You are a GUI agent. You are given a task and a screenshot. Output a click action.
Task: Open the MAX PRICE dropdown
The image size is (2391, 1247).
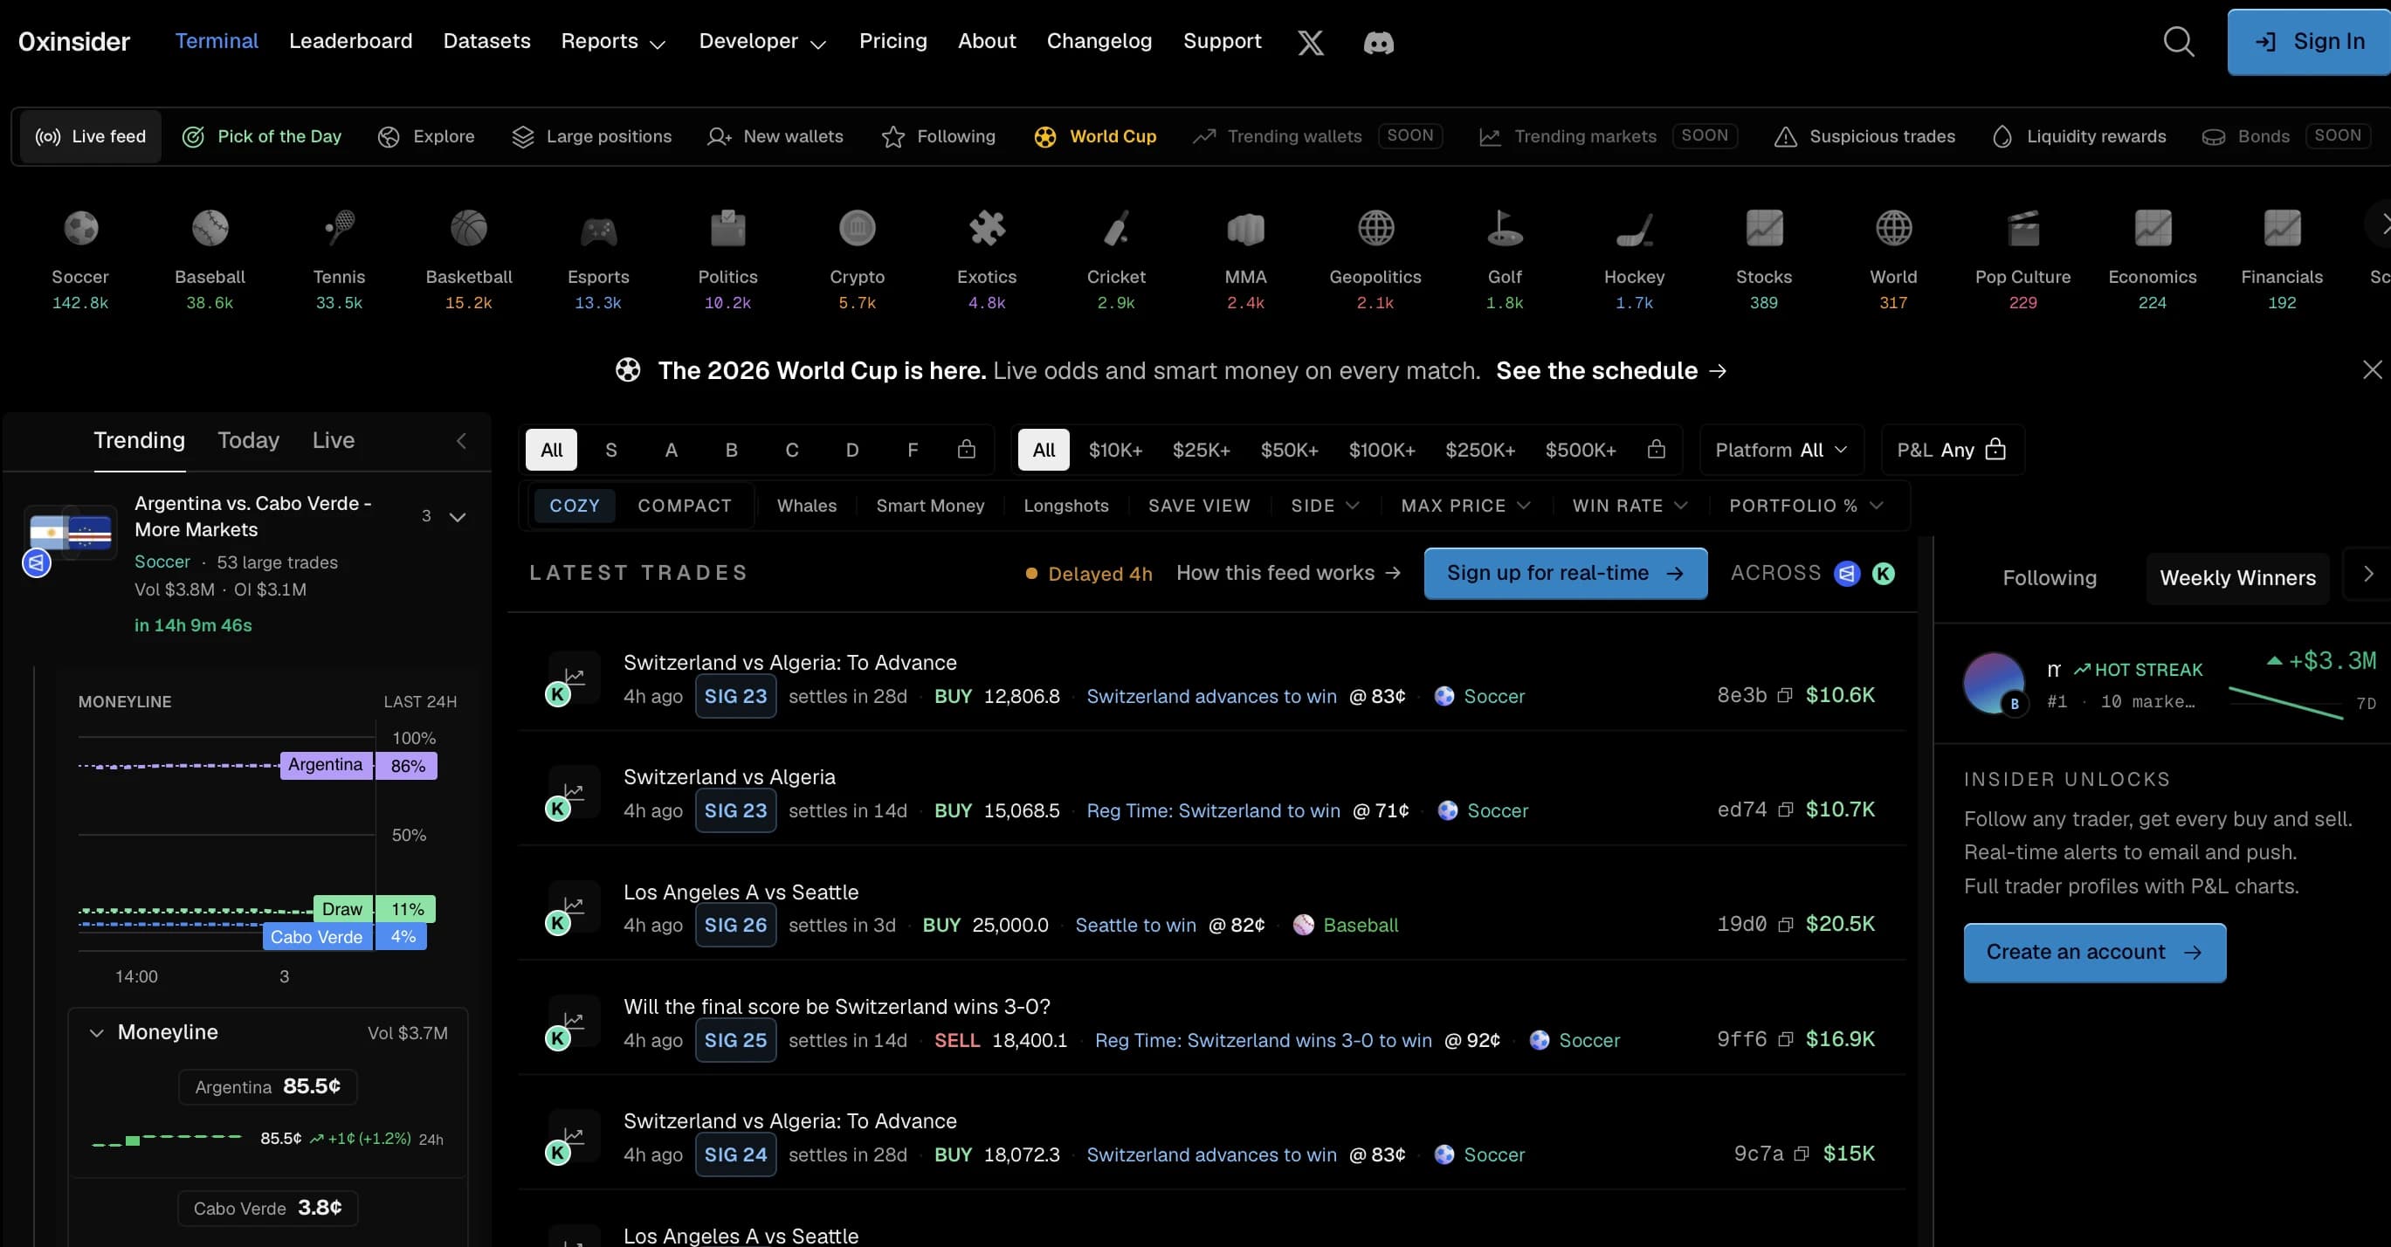pos(1464,506)
